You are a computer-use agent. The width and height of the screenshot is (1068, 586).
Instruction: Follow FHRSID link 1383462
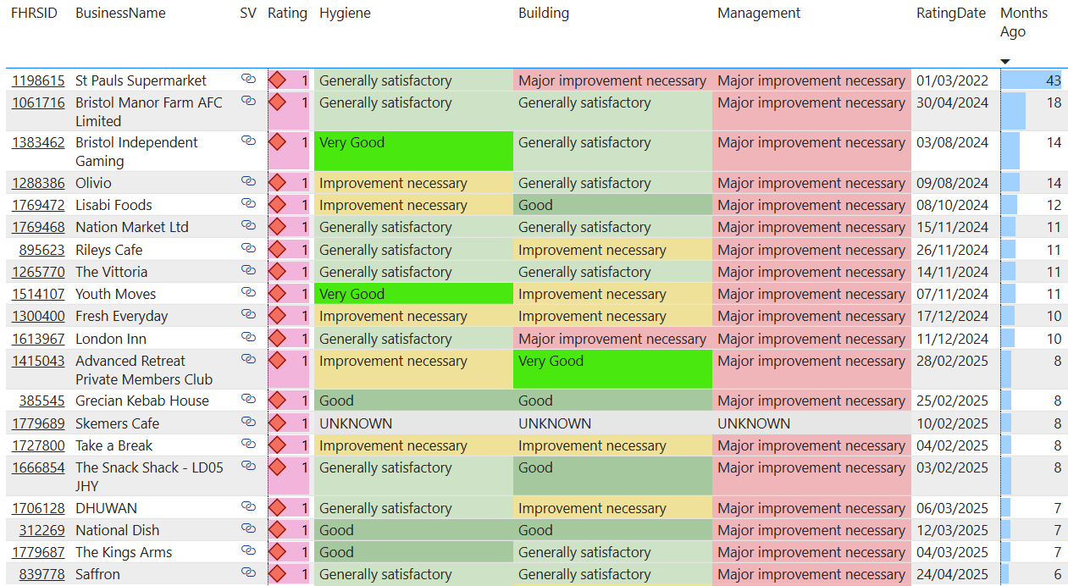pos(38,143)
